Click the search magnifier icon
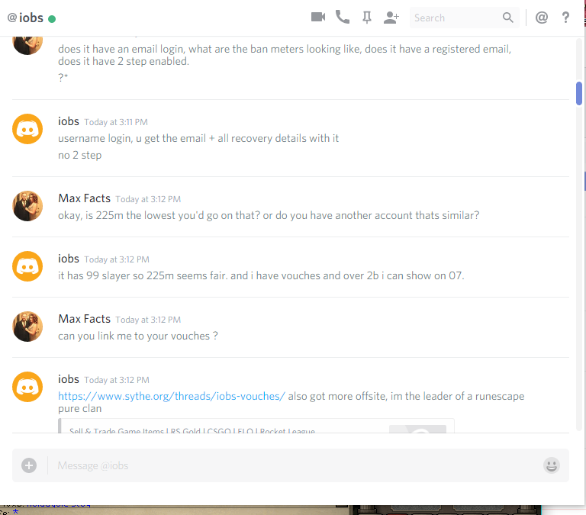This screenshot has width=586, height=515. [508, 18]
